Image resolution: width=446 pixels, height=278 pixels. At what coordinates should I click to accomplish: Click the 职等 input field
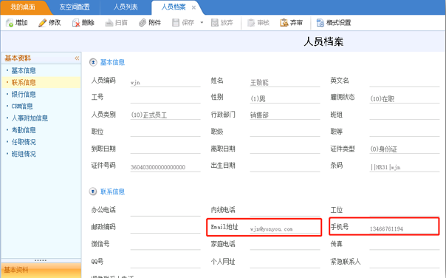[405, 132]
